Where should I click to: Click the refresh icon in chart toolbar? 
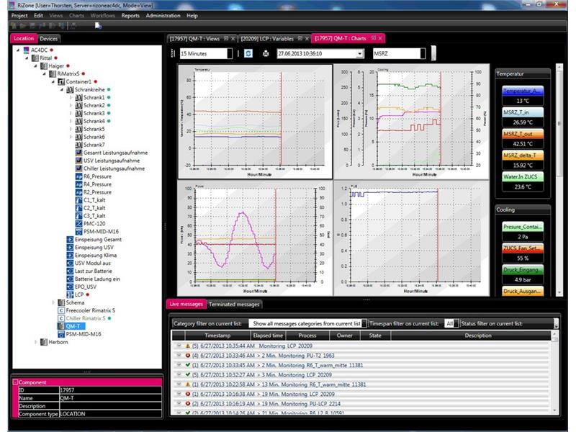point(248,53)
